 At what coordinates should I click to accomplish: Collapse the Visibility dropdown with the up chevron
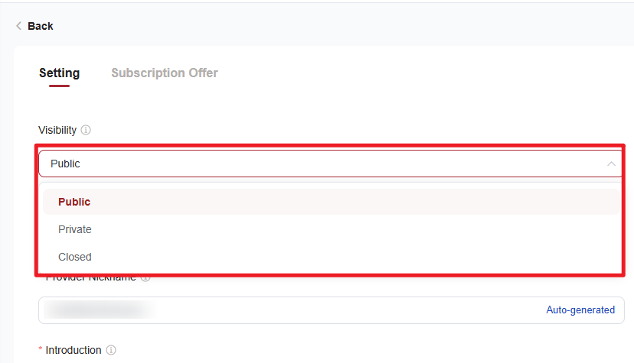[x=611, y=164]
